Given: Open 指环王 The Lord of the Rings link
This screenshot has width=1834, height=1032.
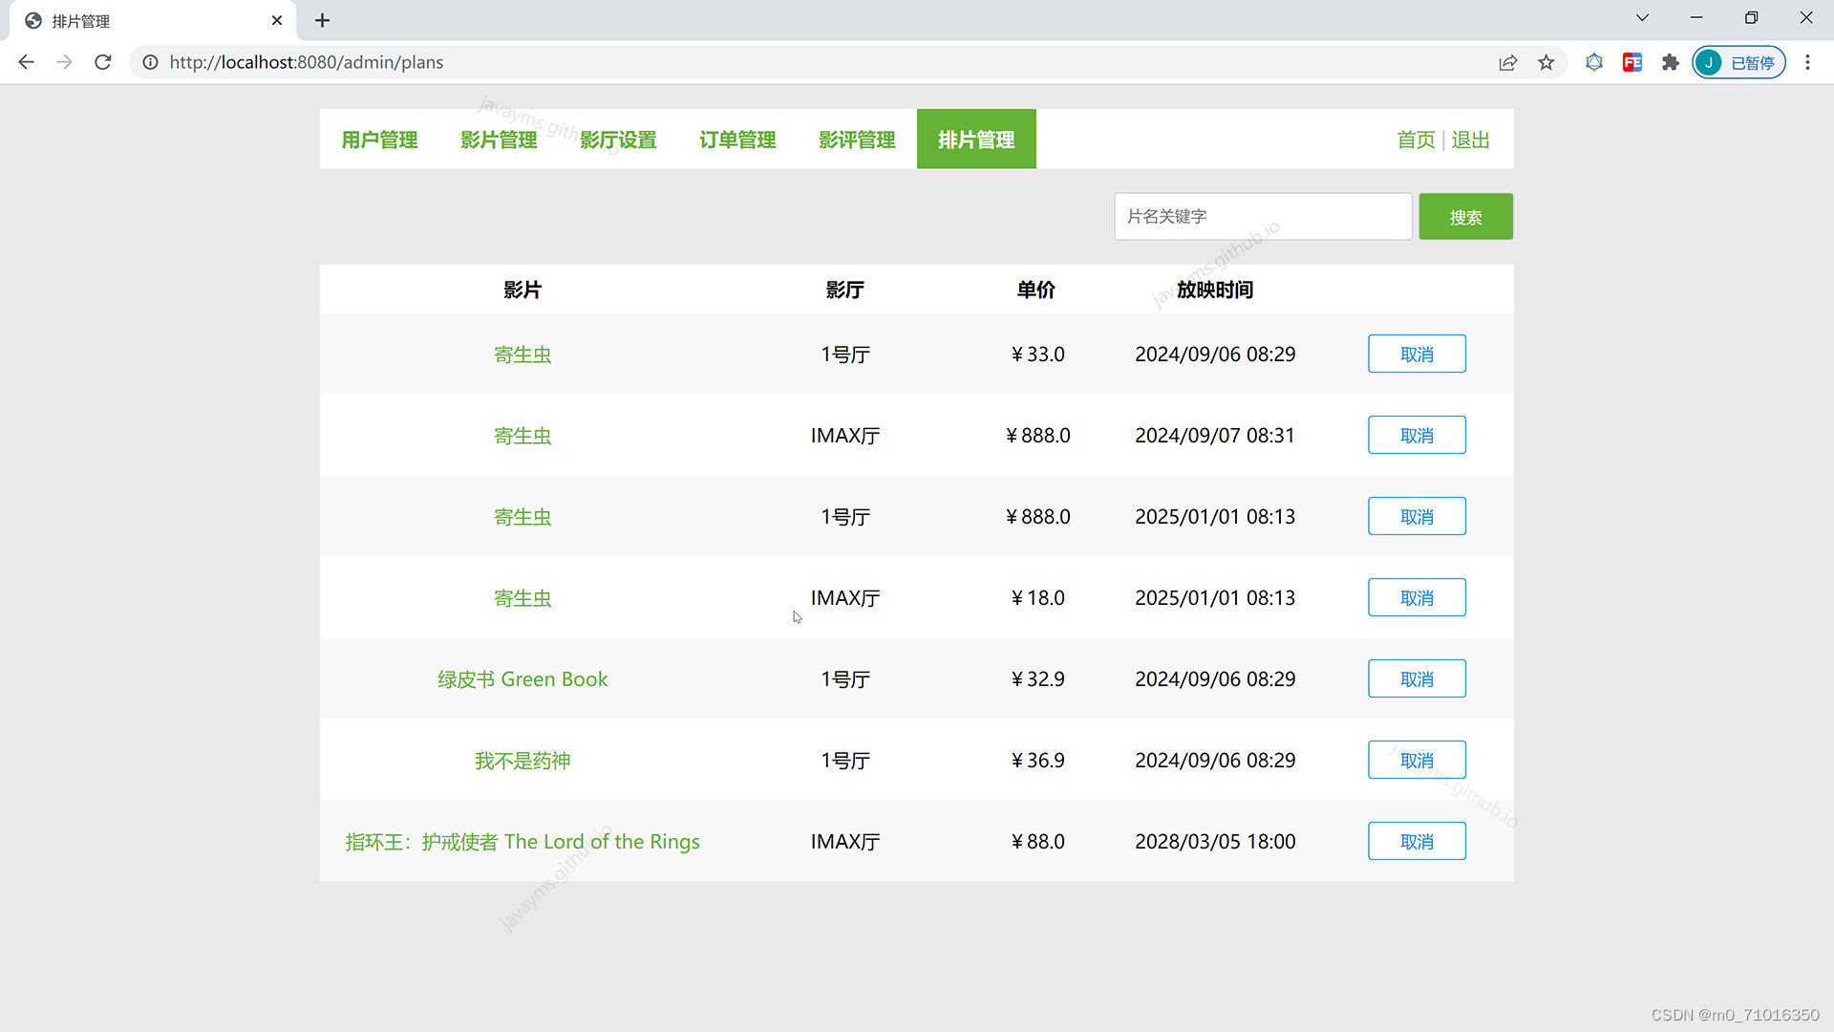Looking at the screenshot, I should point(522,842).
